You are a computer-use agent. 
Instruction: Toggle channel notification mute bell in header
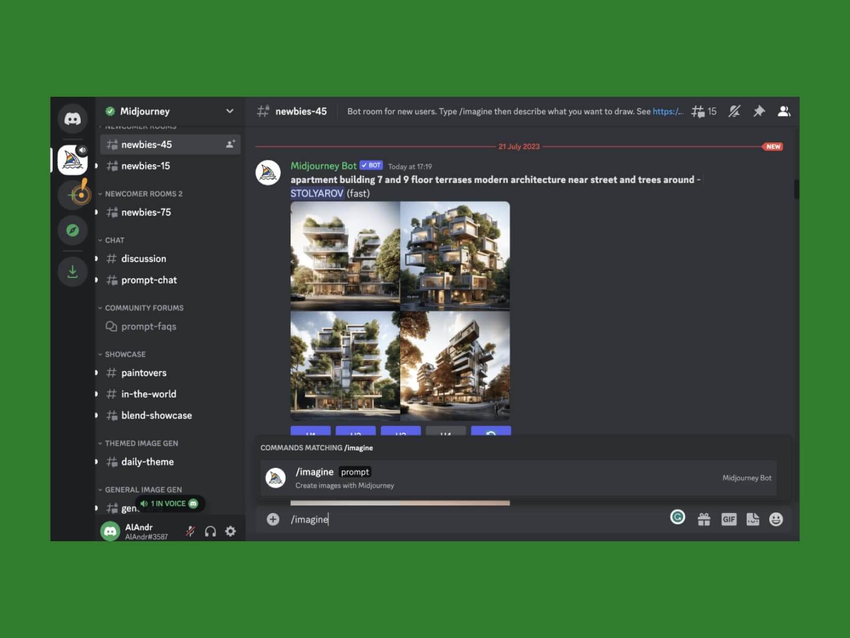[x=734, y=111]
